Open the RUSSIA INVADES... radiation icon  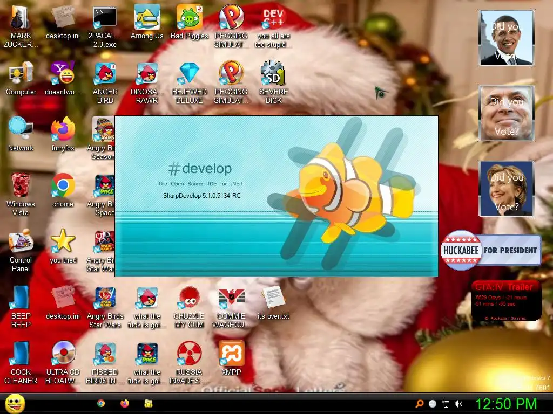[x=189, y=363]
